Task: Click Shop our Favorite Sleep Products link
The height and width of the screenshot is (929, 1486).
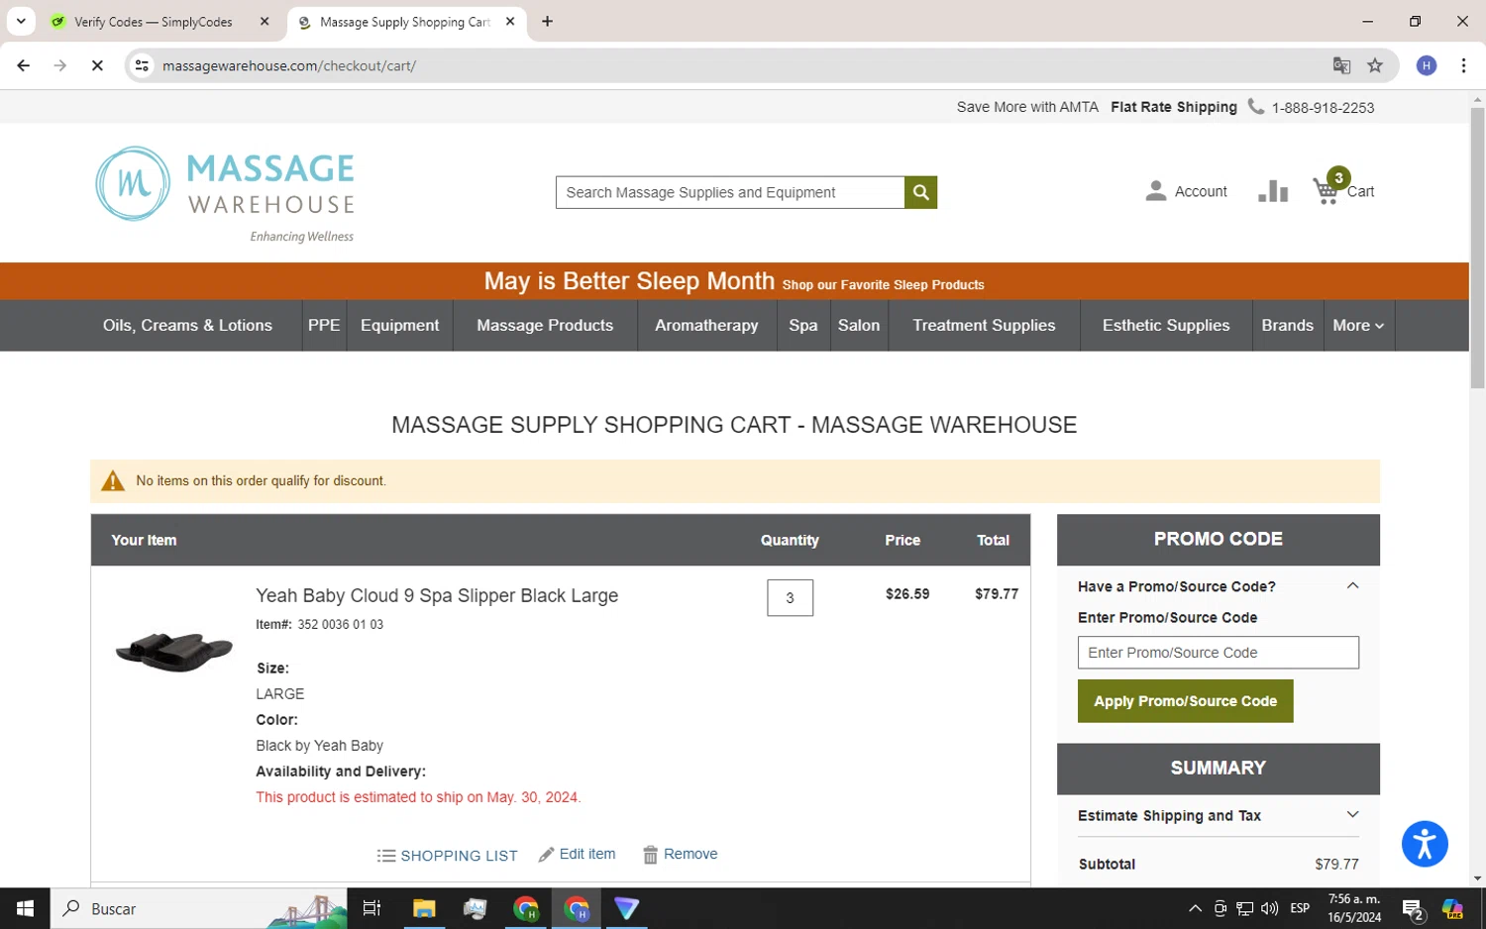Action: (883, 284)
